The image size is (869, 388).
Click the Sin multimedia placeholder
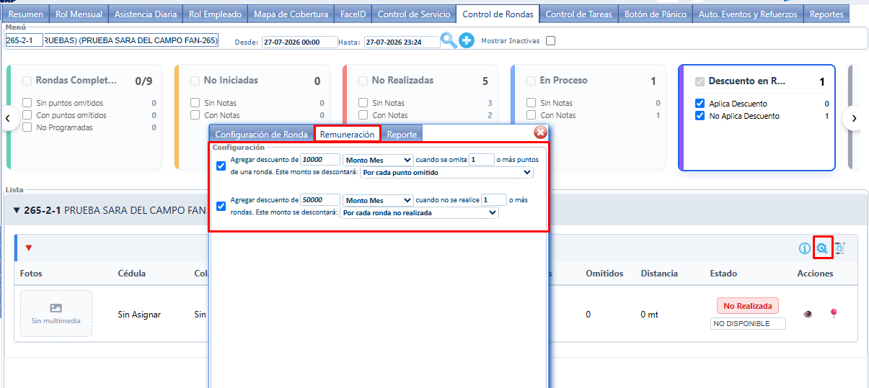pyautogui.click(x=56, y=313)
